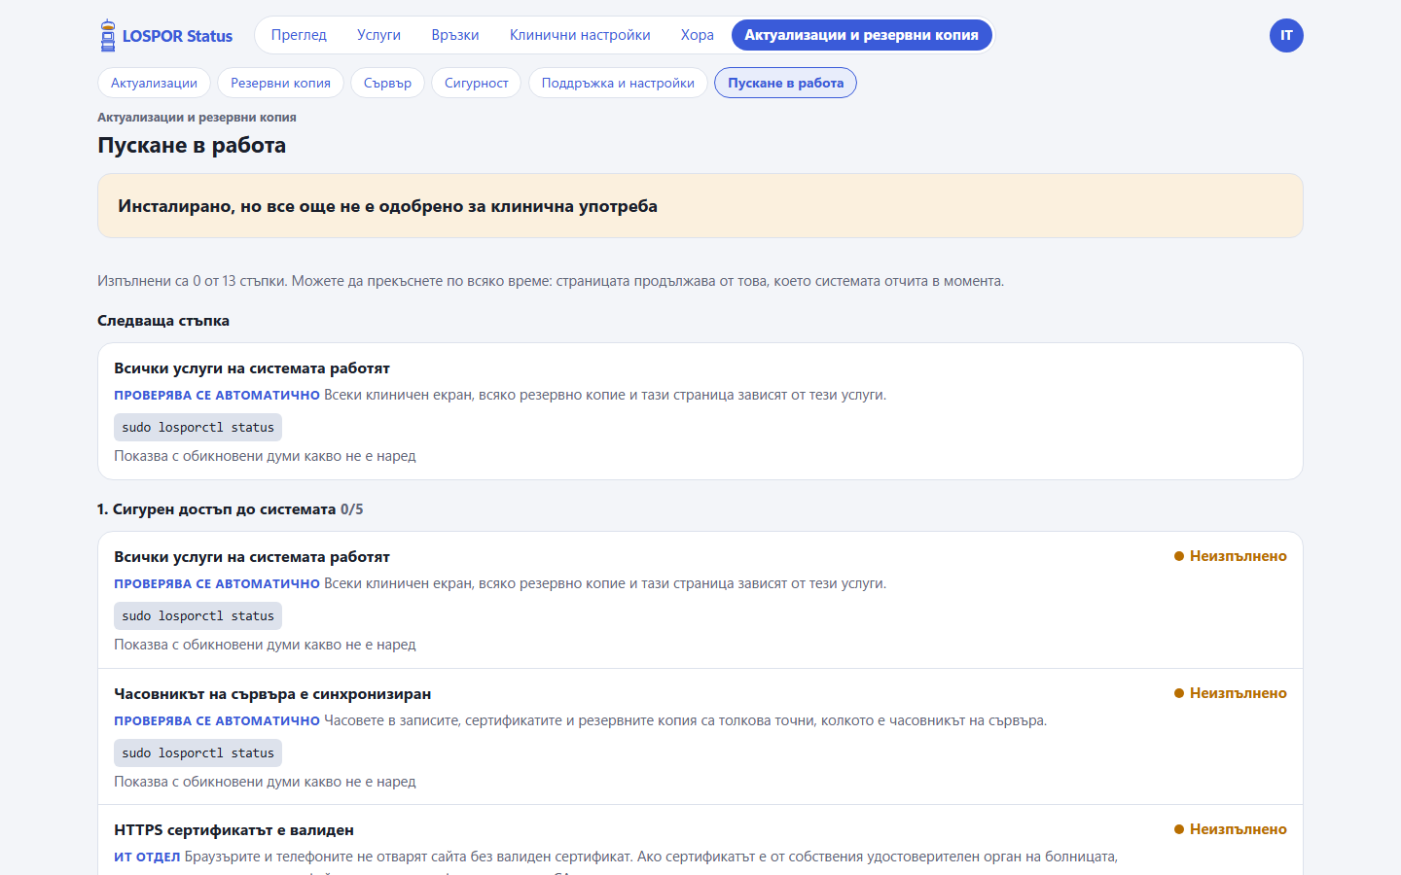Select the Хора tab
This screenshot has height=875, width=1401.
click(698, 35)
